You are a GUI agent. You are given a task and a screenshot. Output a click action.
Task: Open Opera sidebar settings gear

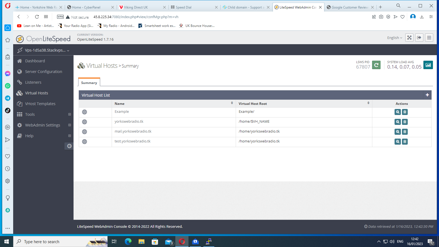tap(8, 181)
